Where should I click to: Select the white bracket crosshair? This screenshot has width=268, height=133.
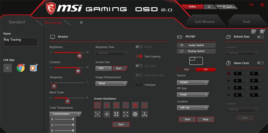point(97,114)
